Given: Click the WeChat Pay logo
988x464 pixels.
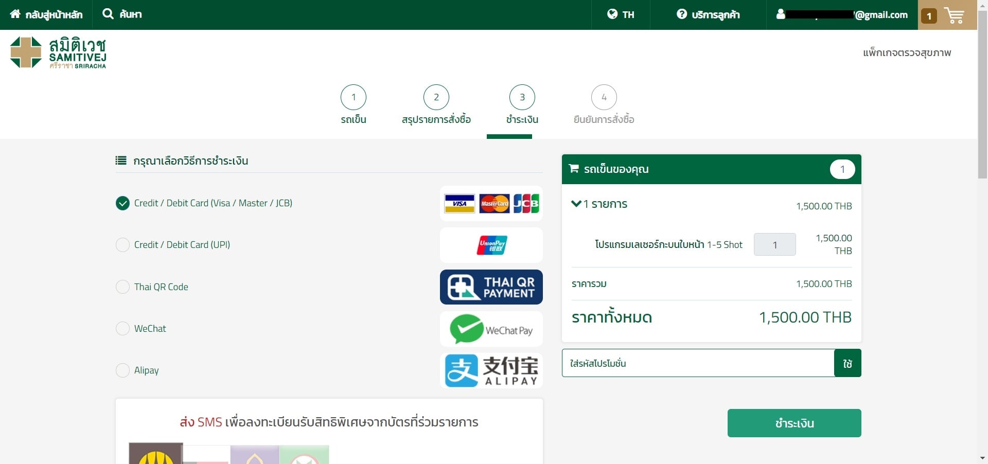Looking at the screenshot, I should click(491, 329).
